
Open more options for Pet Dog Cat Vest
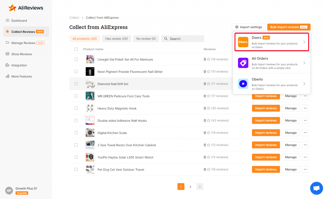pyautogui.click(x=305, y=169)
